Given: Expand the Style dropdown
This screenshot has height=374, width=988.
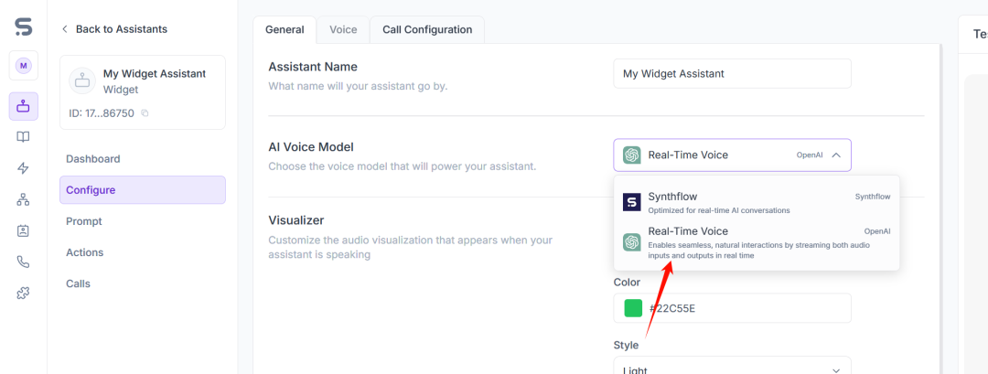Looking at the screenshot, I should [732, 369].
